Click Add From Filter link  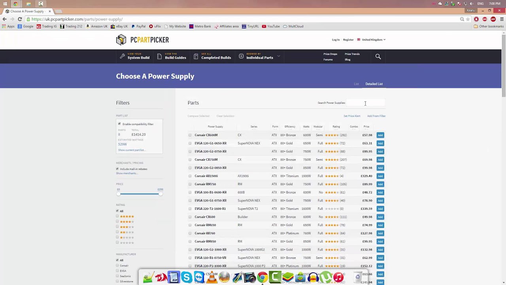[376, 116]
